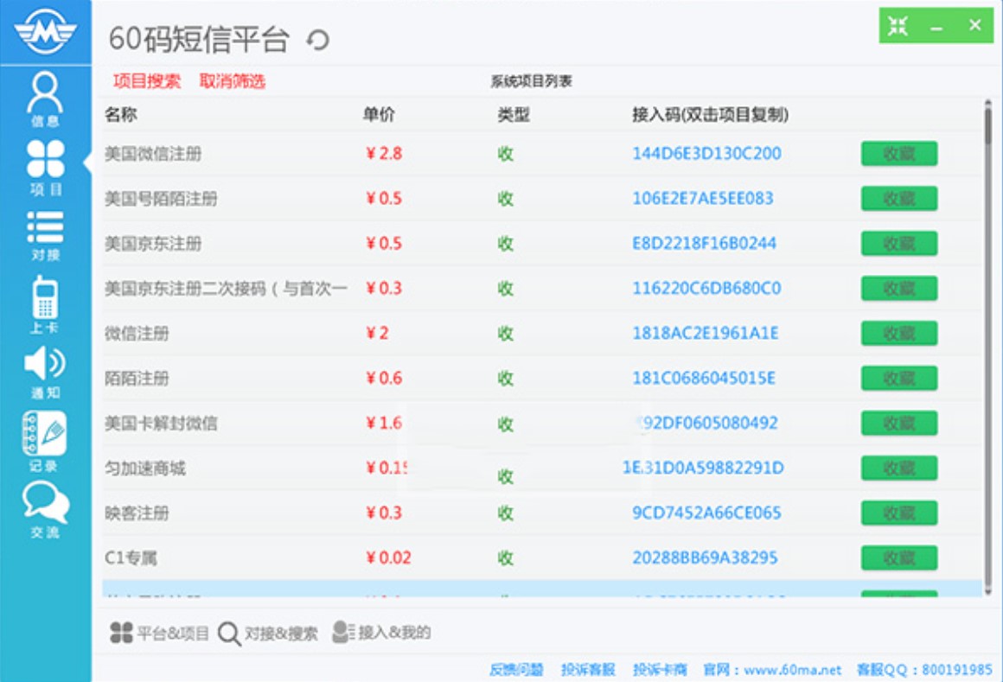Click the refresh icon beside the title
Screen dimensions: 1003x682
pyautogui.click(x=317, y=41)
